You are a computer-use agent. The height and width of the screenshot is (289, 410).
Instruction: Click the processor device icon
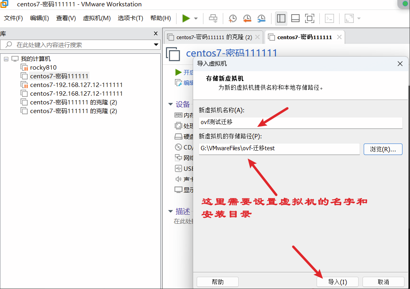point(178,126)
